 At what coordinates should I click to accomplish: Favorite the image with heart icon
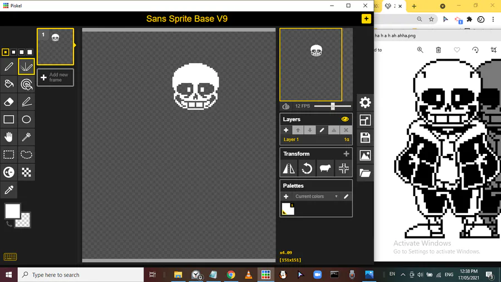click(457, 50)
